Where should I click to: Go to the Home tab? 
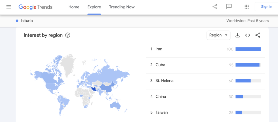(74, 7)
